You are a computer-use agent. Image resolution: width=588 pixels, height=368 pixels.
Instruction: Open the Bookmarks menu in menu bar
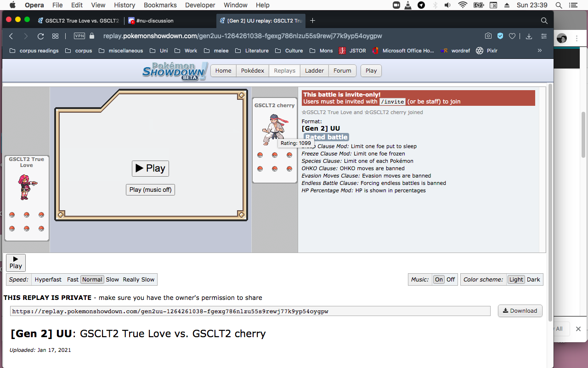(x=160, y=5)
